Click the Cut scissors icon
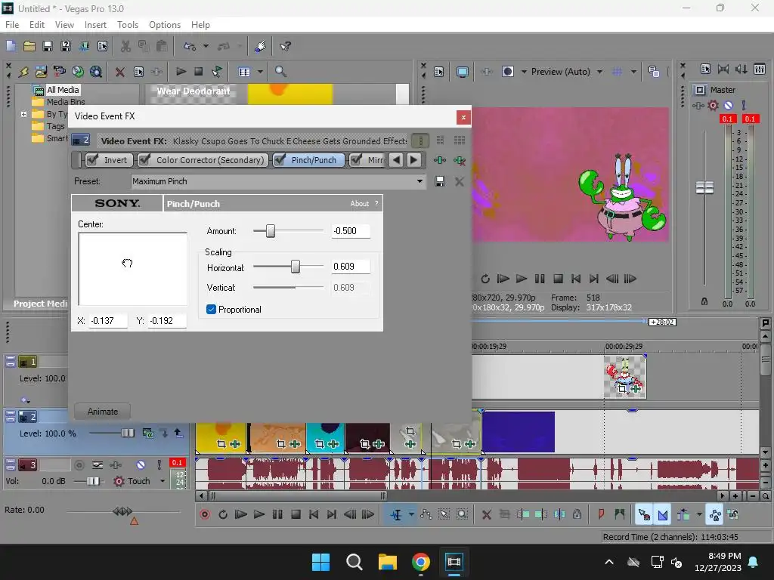The image size is (774, 580). pos(126,46)
